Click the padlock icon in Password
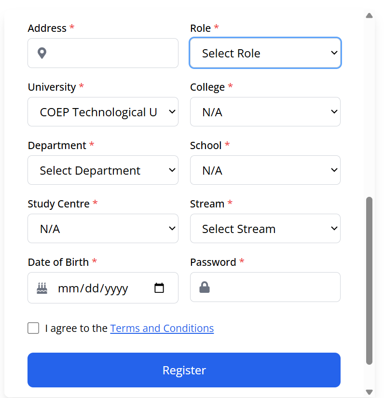This screenshot has height=398, width=384. tap(205, 288)
